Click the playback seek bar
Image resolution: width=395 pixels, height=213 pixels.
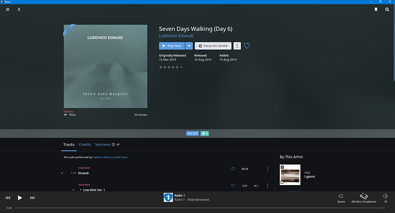[200, 208]
